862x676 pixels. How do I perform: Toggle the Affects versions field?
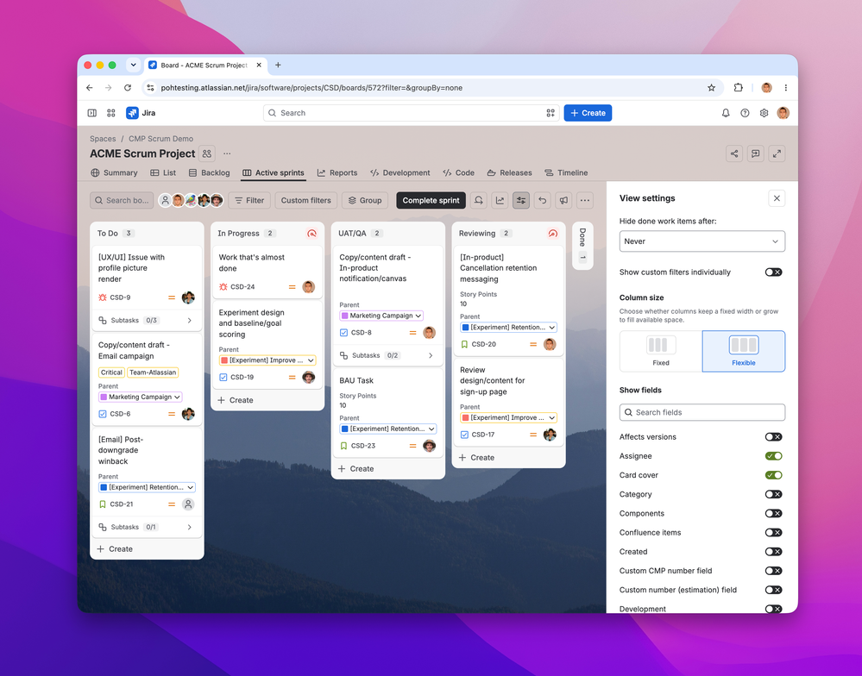point(773,437)
